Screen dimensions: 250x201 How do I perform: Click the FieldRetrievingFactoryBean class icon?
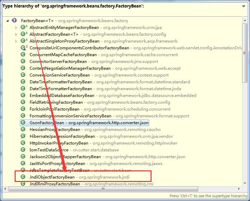[x=23, y=102]
